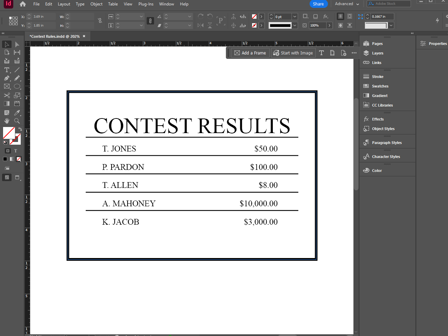Activate the Zoom tool
The width and height of the screenshot is (448, 336).
[x=17, y=121]
